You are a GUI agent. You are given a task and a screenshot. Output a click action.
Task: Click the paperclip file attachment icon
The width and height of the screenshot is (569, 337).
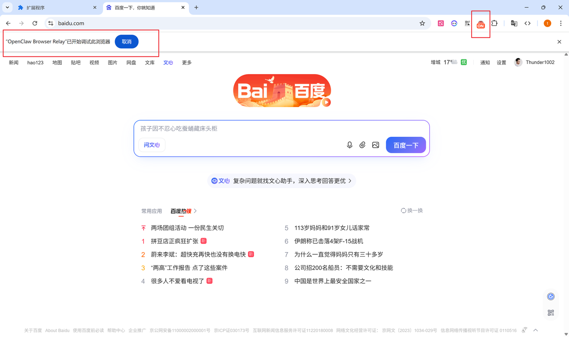point(362,145)
